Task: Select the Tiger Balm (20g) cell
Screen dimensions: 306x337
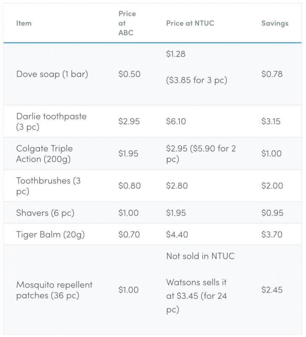Action: tap(50, 234)
